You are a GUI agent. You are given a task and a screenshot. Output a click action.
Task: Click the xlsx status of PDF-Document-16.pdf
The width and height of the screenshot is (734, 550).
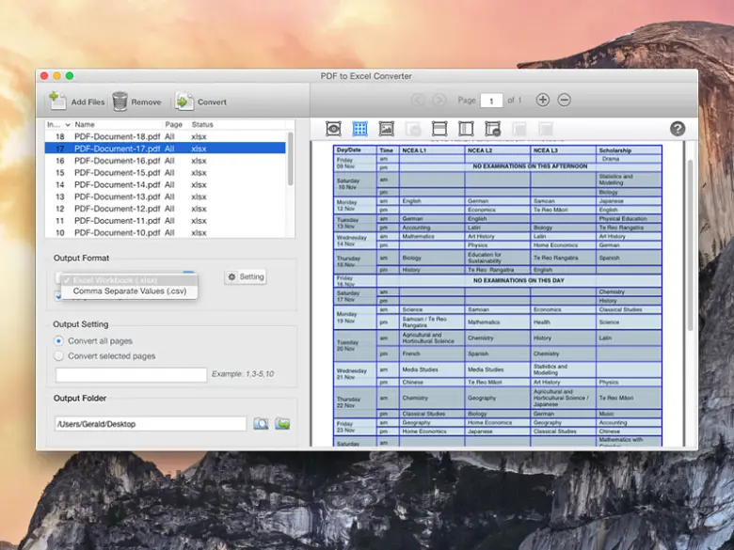[199, 161]
